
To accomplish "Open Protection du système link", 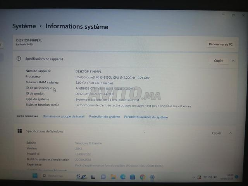I will (104, 117).
